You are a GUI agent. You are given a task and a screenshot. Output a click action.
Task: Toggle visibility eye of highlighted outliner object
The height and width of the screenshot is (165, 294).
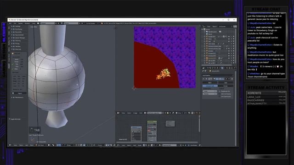tap(229, 58)
